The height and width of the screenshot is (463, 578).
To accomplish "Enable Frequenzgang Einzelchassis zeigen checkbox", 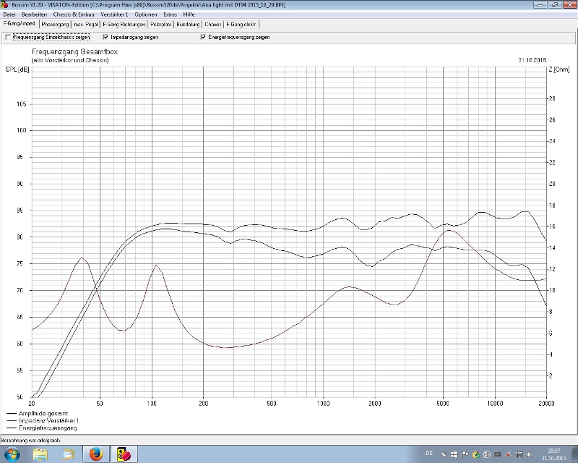I will [x=8, y=37].
